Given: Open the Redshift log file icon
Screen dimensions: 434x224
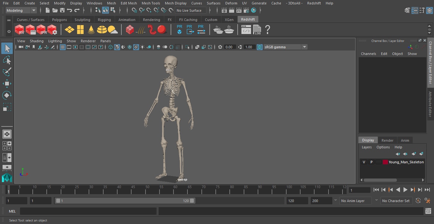Looking at the screenshot, I should (x=257, y=30).
